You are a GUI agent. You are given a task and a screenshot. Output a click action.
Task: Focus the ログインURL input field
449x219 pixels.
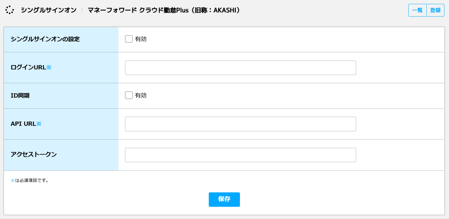[x=241, y=68]
